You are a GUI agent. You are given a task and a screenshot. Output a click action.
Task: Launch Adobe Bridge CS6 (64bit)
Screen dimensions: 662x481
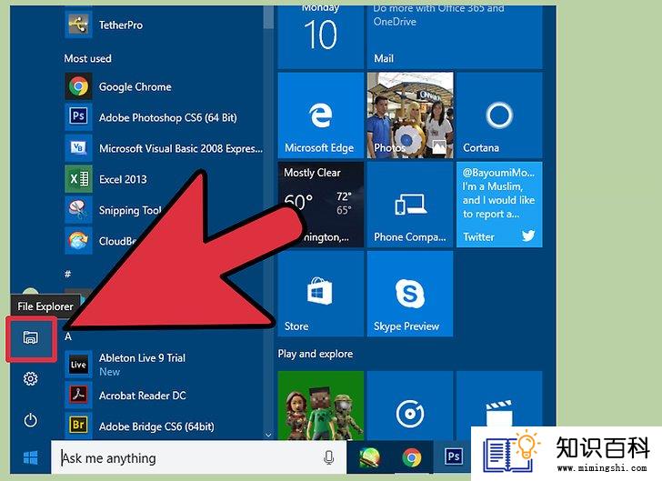(163, 426)
